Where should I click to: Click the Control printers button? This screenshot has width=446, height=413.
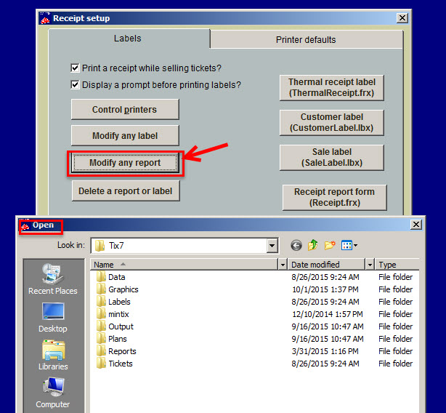pos(125,110)
